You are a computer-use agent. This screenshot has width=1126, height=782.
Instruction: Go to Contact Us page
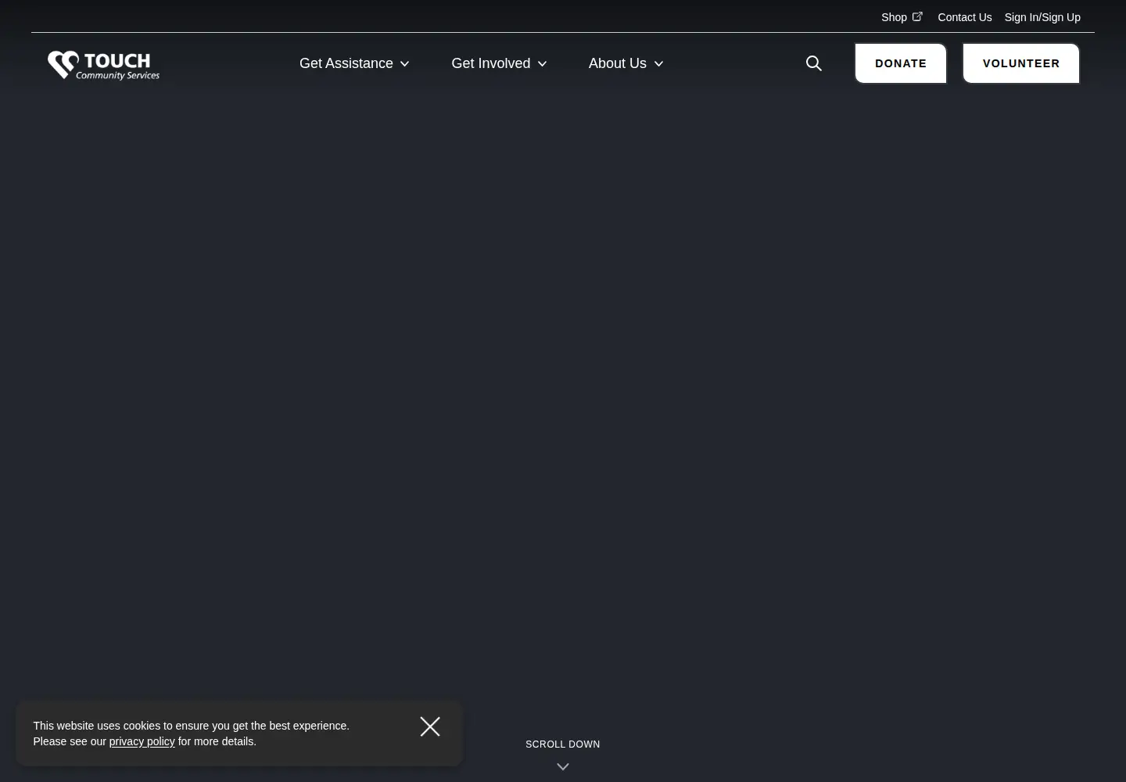pyautogui.click(x=964, y=17)
